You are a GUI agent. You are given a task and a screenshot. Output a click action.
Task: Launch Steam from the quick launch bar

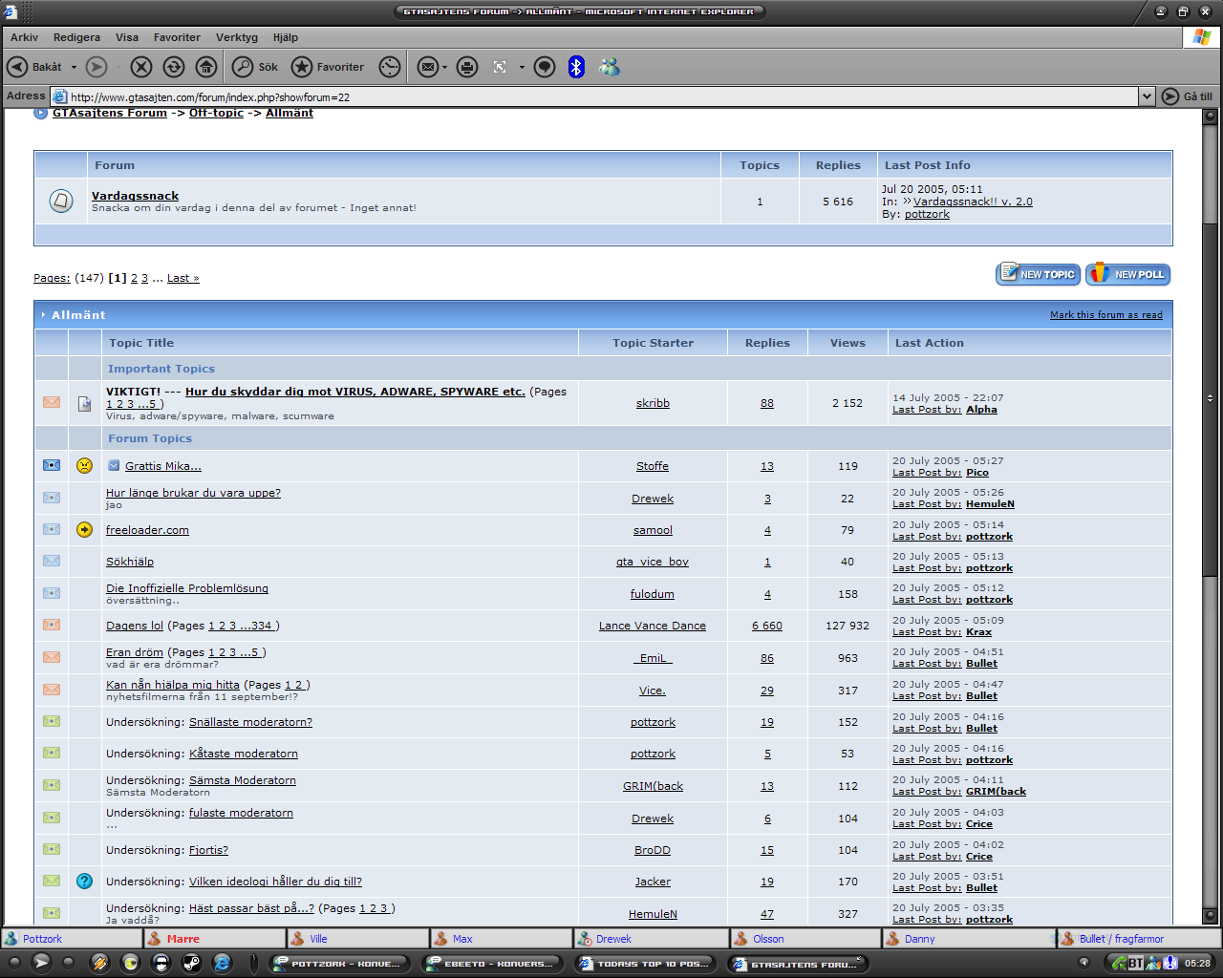pos(191,963)
